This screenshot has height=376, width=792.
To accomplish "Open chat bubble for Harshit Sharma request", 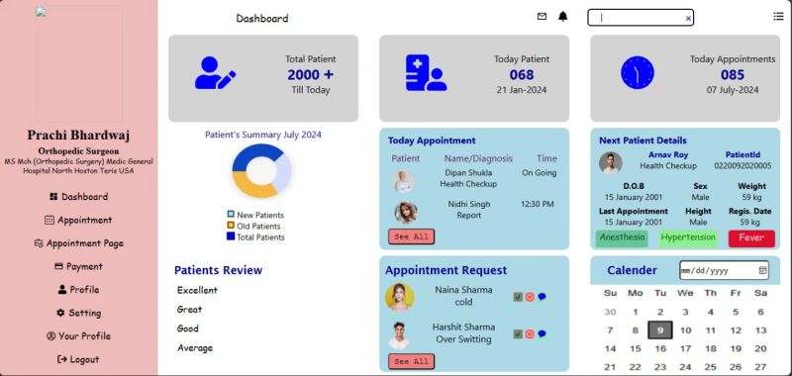I will point(542,333).
